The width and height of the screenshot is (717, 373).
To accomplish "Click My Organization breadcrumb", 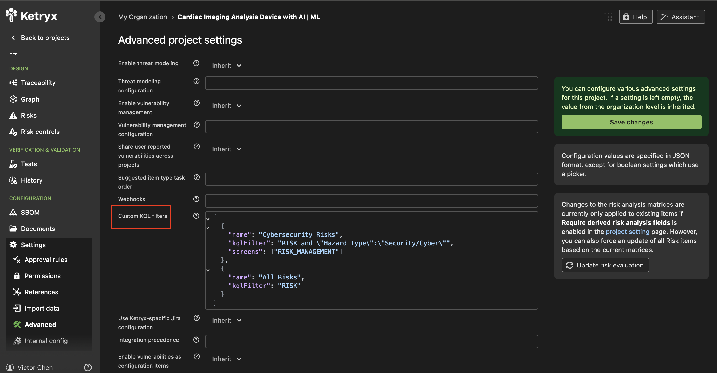I will (143, 17).
